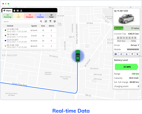
Task: Click the 60.0 mah capacity value
Action: [x=134, y=78]
